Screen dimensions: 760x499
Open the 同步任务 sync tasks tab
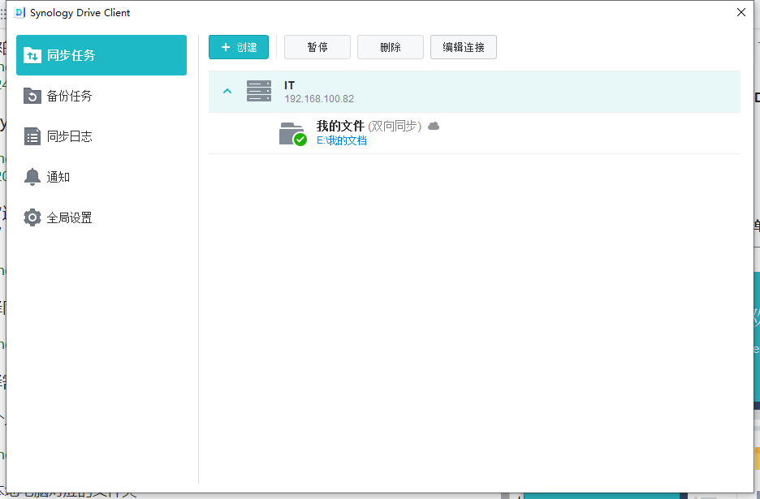[101, 55]
